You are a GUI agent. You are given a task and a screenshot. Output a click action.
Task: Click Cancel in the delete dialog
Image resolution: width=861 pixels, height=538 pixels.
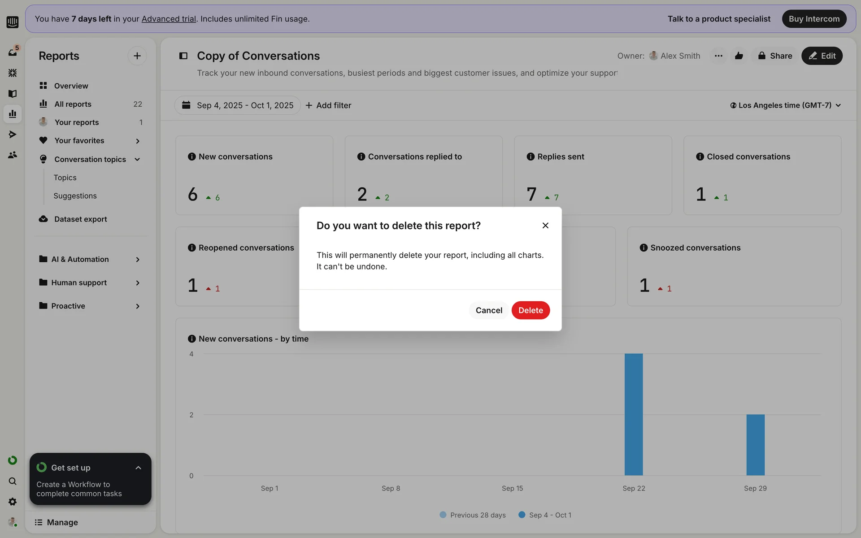point(489,310)
